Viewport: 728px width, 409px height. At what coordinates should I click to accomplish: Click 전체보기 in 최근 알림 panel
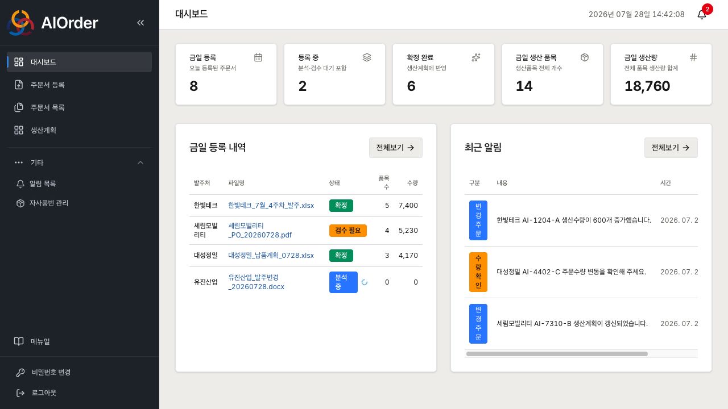(x=671, y=148)
